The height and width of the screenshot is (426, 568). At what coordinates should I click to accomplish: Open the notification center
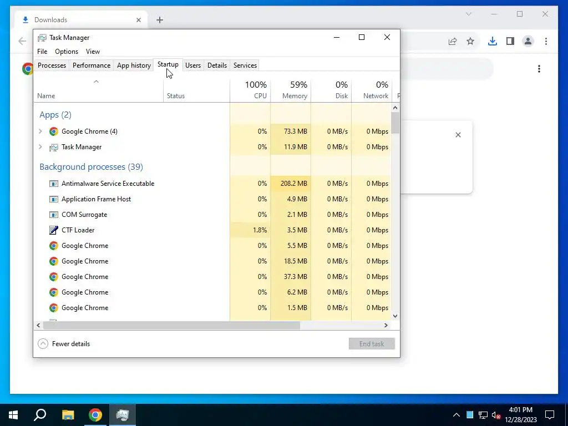pyautogui.click(x=550, y=415)
